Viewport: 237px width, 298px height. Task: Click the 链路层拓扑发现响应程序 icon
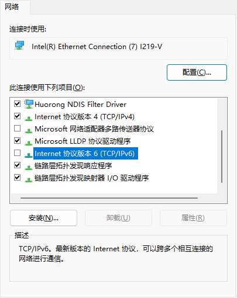tap(29, 167)
